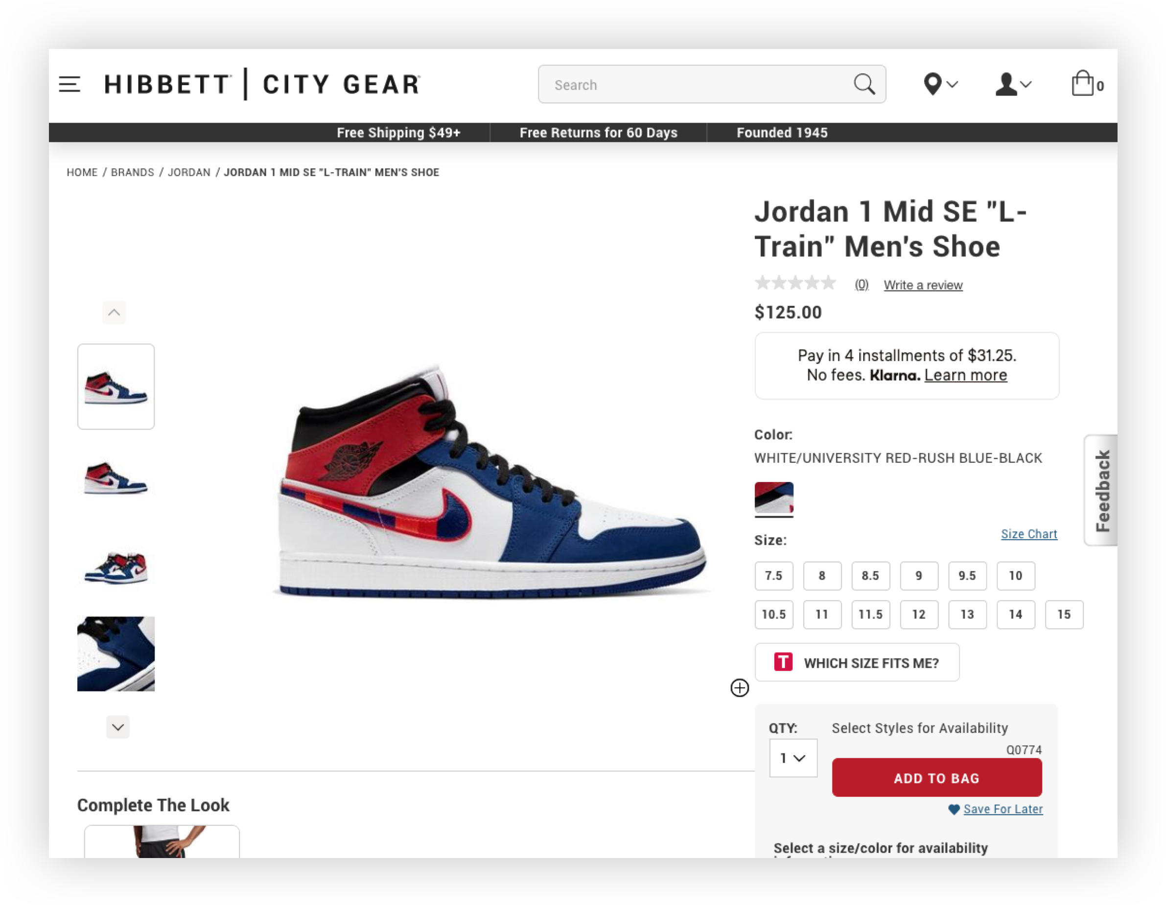Screen dimensions: 1166x907
Task: Open the store locator pin icon
Action: coord(933,84)
